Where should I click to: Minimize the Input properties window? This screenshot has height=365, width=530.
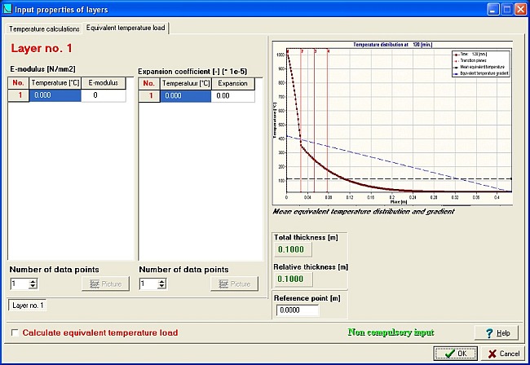click(x=492, y=9)
